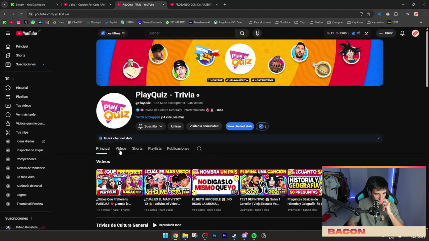Open the tab search dropdown arrow
The width and height of the screenshot is (429, 241).
4,5
